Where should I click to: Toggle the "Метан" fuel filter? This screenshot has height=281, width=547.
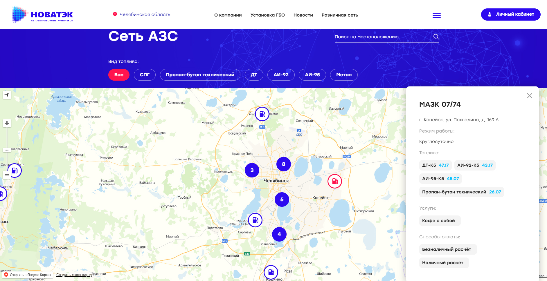pos(343,75)
